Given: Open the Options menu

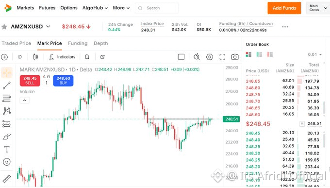Looking at the screenshot, I should point(69,8).
